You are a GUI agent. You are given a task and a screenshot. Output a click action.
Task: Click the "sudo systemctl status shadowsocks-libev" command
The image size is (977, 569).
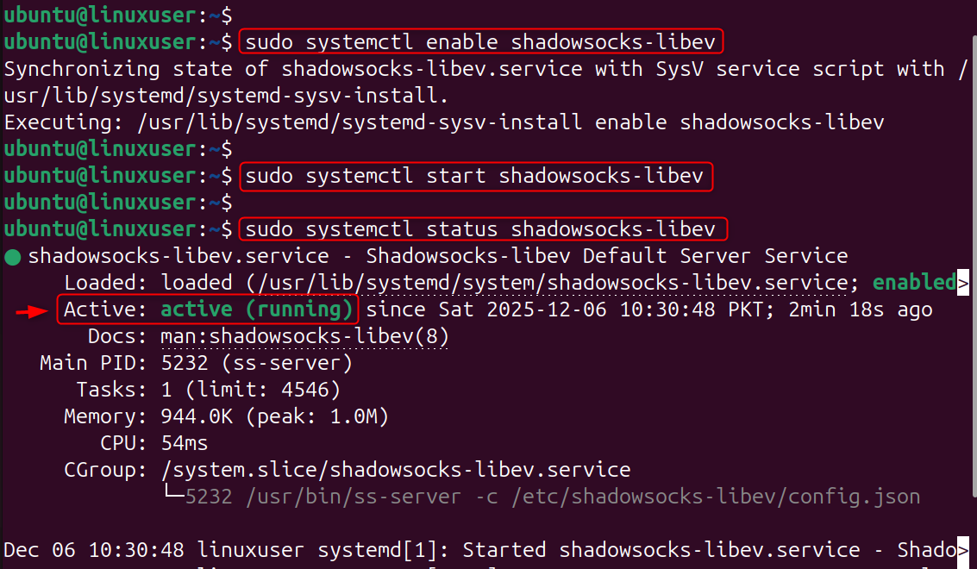point(480,230)
